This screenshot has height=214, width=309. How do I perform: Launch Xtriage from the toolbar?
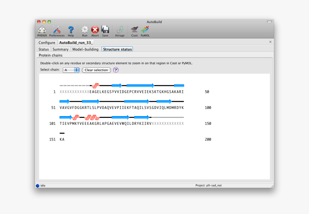click(120, 30)
